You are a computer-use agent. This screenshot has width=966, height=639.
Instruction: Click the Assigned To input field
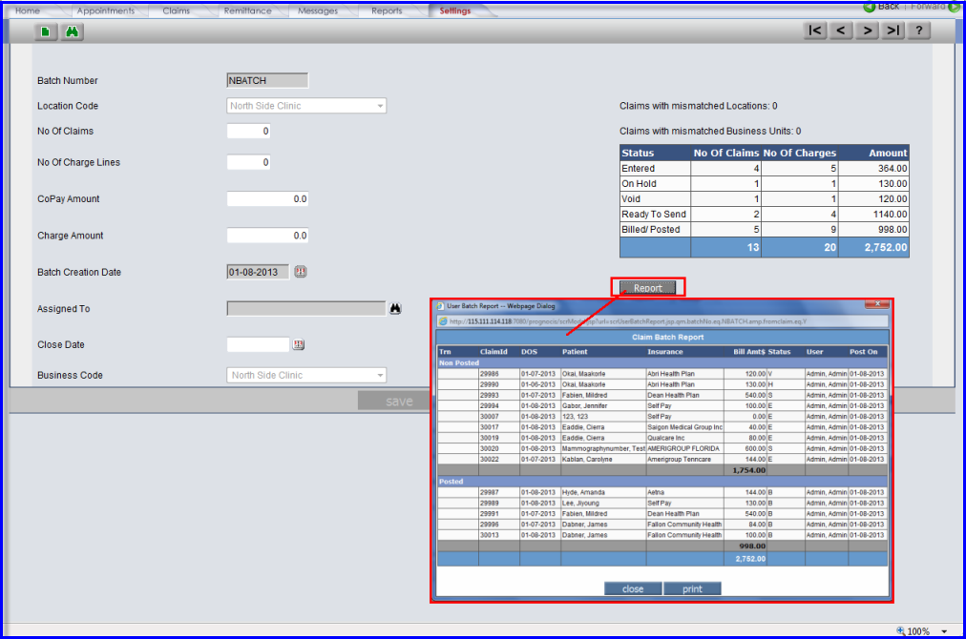pos(306,308)
